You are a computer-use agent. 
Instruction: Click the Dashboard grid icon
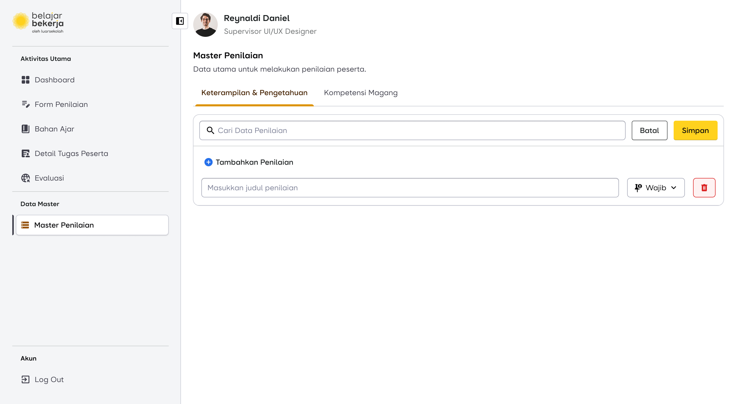click(26, 80)
